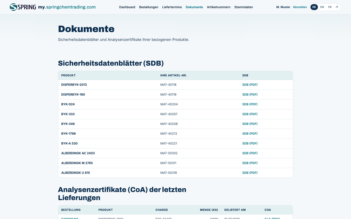351x219 pixels.
Task: Download SDB (PDF) for ALBERDINGK U 615
Action: point(250,173)
